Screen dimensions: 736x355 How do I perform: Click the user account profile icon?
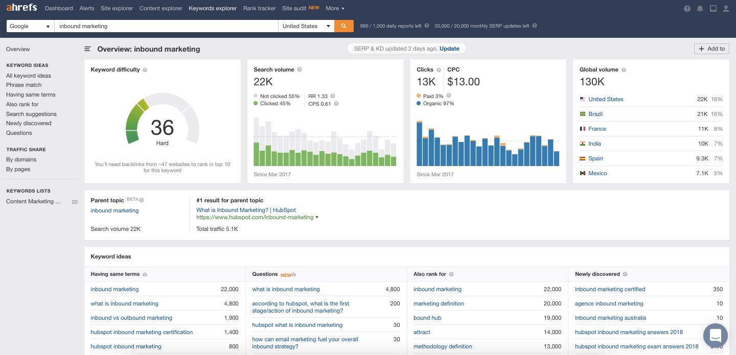[726, 9]
